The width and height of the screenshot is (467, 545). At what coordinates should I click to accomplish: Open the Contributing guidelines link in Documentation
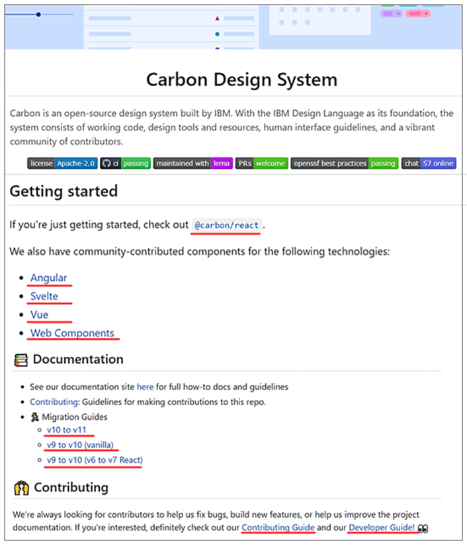point(54,401)
